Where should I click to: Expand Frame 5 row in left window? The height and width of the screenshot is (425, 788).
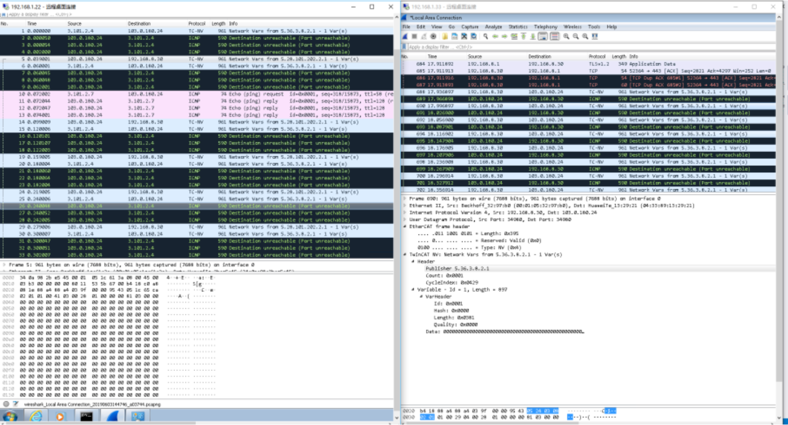4,265
